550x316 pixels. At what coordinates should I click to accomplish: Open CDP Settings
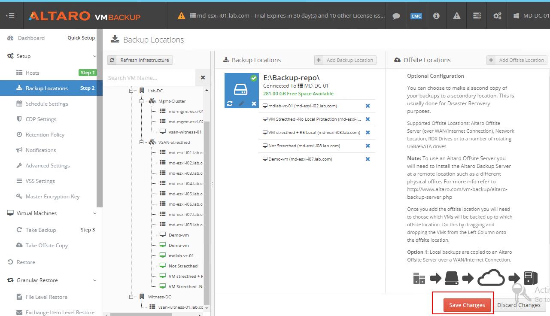tap(41, 119)
